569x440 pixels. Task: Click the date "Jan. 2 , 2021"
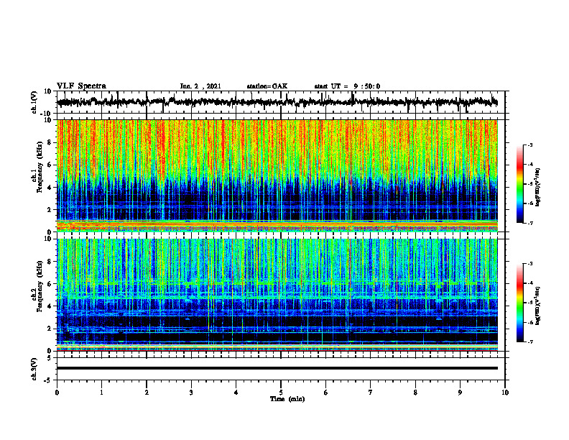(200, 86)
